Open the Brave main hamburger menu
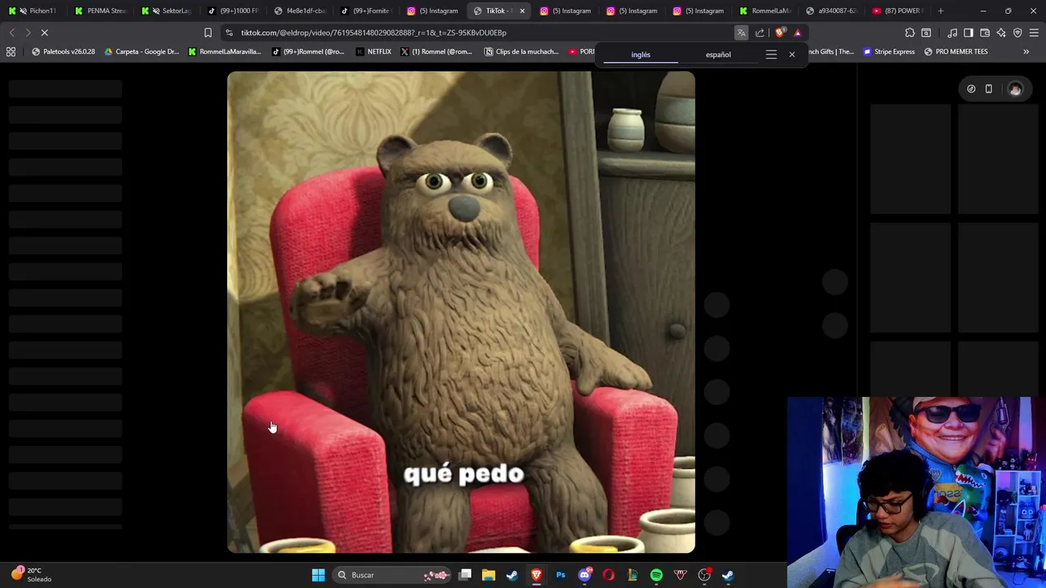The width and height of the screenshot is (1046, 588). (1034, 33)
